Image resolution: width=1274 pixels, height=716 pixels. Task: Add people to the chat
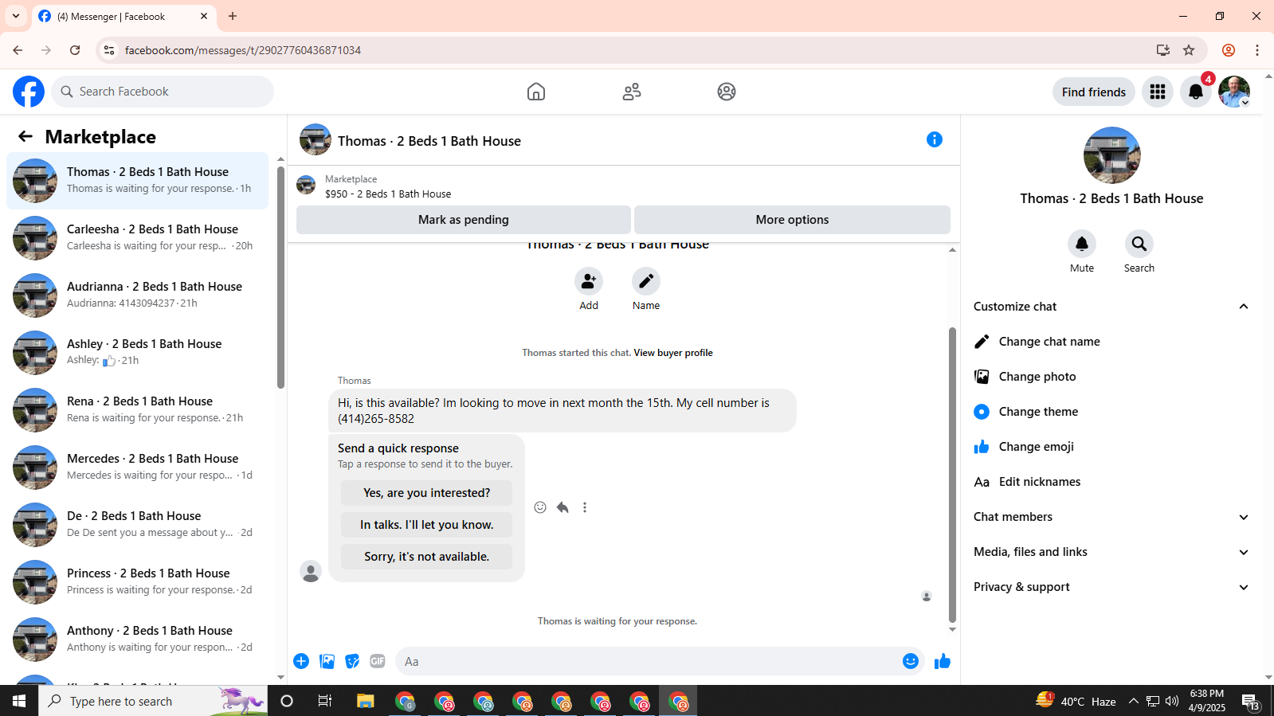click(589, 281)
